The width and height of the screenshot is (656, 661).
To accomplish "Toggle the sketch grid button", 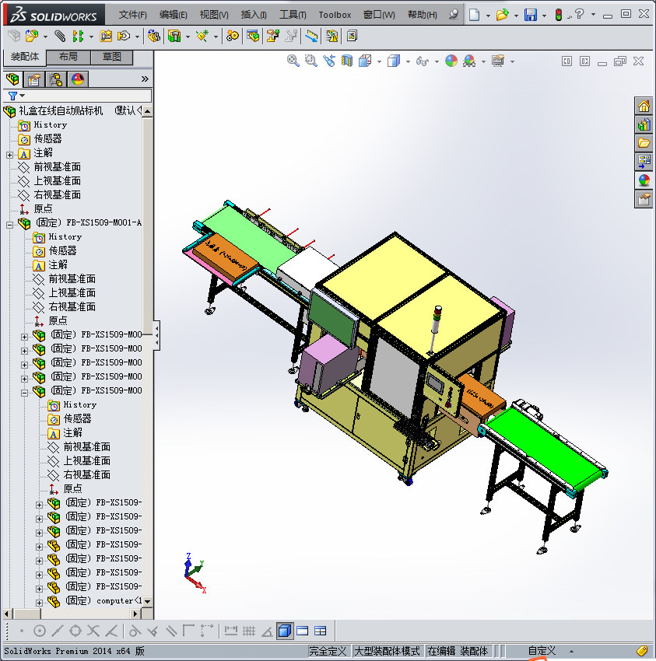I will (249, 631).
